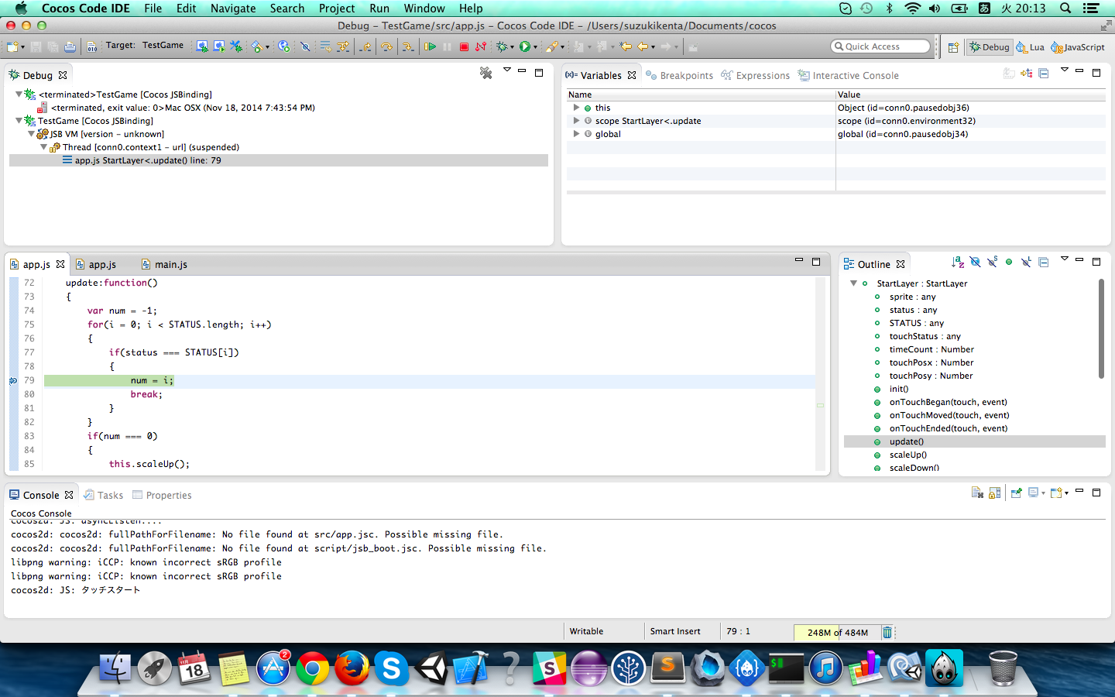Open the Expressions tab
The width and height of the screenshot is (1115, 697).
point(755,75)
